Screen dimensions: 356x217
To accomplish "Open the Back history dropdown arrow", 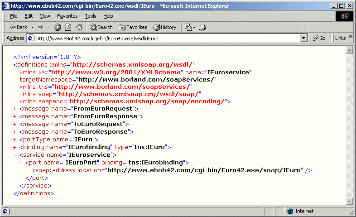I will pyautogui.click(x=32, y=28).
